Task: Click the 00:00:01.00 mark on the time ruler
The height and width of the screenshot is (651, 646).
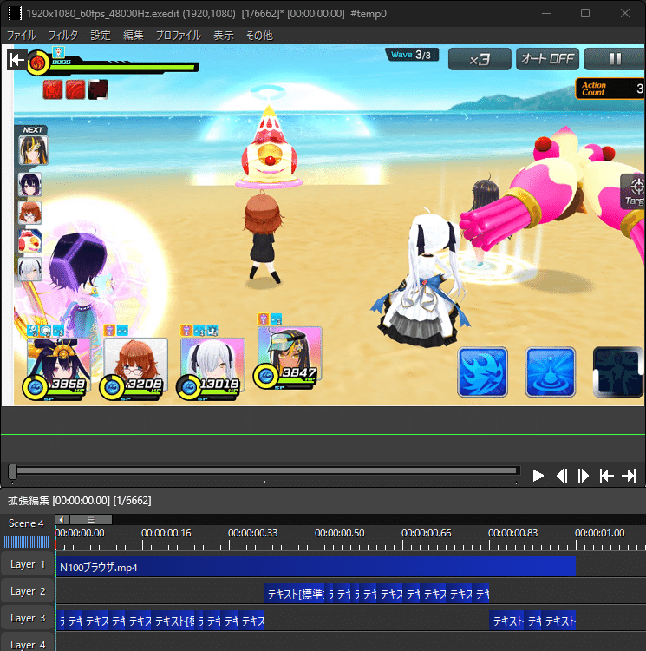Action: click(599, 533)
